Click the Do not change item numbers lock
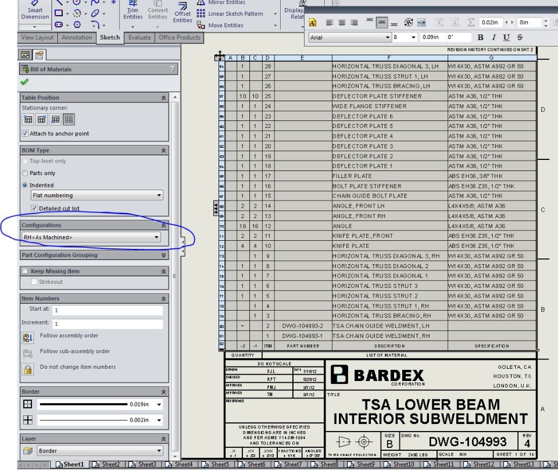The height and width of the screenshot is (470, 558). [x=28, y=369]
